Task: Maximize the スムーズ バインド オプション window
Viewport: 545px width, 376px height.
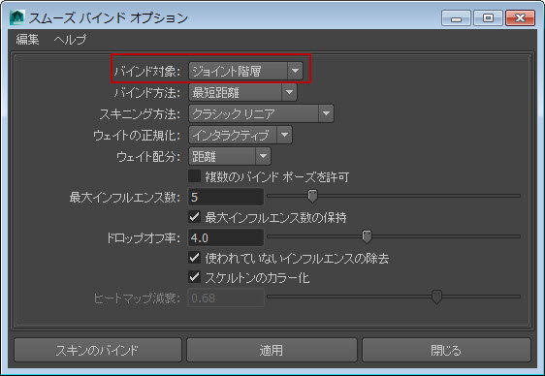Action: pos(488,18)
